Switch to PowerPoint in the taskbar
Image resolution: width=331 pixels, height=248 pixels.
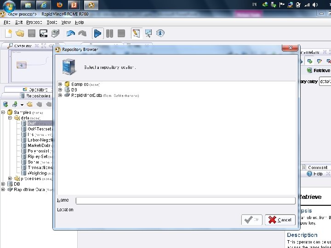coord(74,5)
